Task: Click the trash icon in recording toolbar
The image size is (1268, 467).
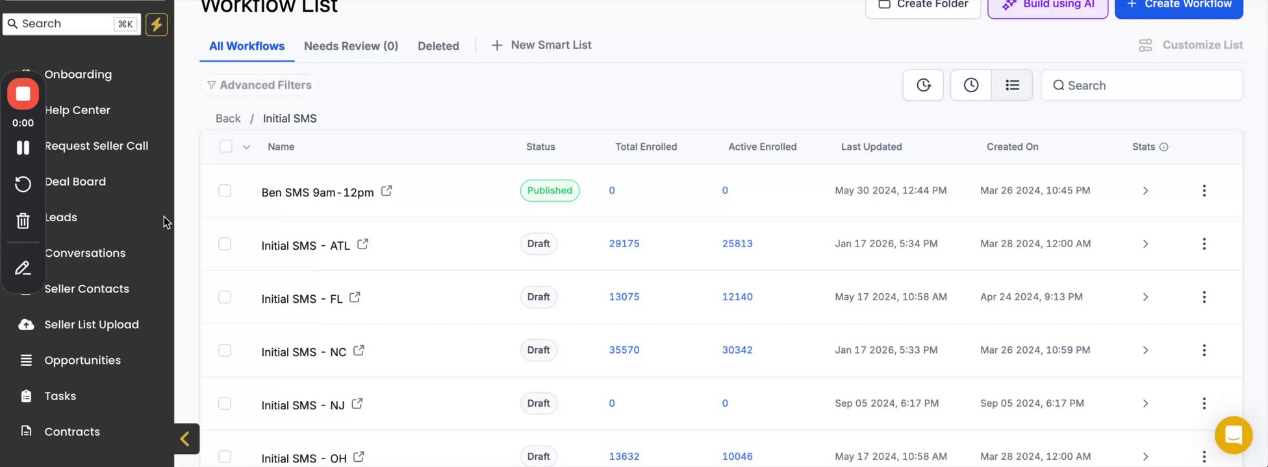Action: [x=23, y=221]
